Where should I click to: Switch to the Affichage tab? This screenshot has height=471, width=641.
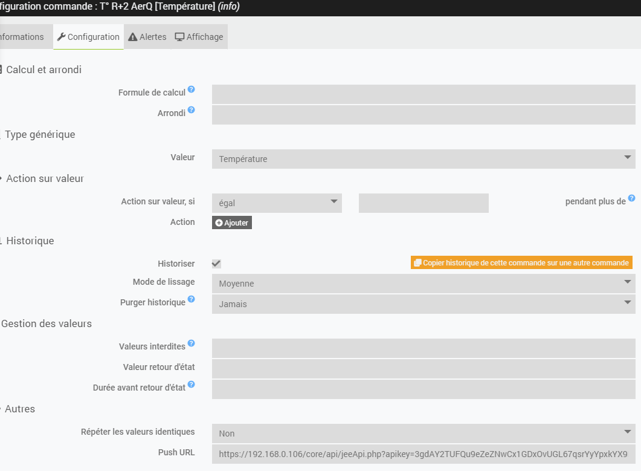click(199, 37)
